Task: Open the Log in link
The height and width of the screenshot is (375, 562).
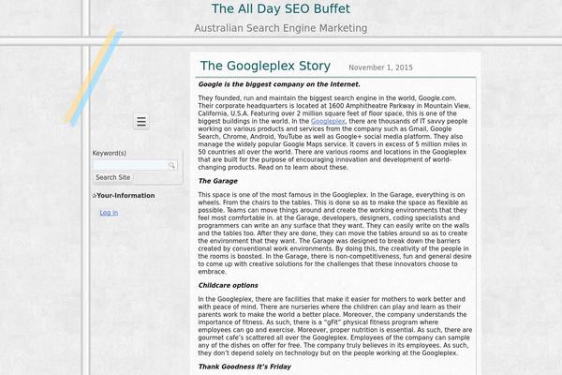Action: coord(109,213)
